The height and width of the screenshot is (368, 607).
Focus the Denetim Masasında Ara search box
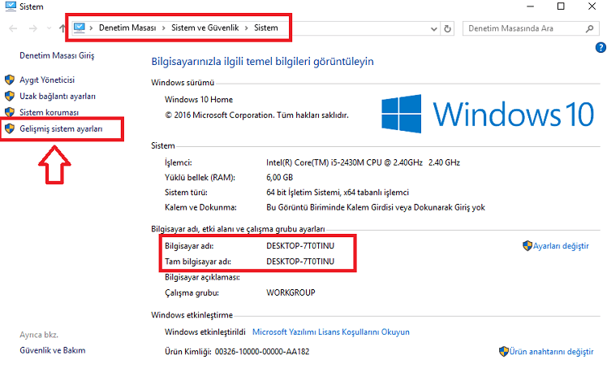coord(530,28)
